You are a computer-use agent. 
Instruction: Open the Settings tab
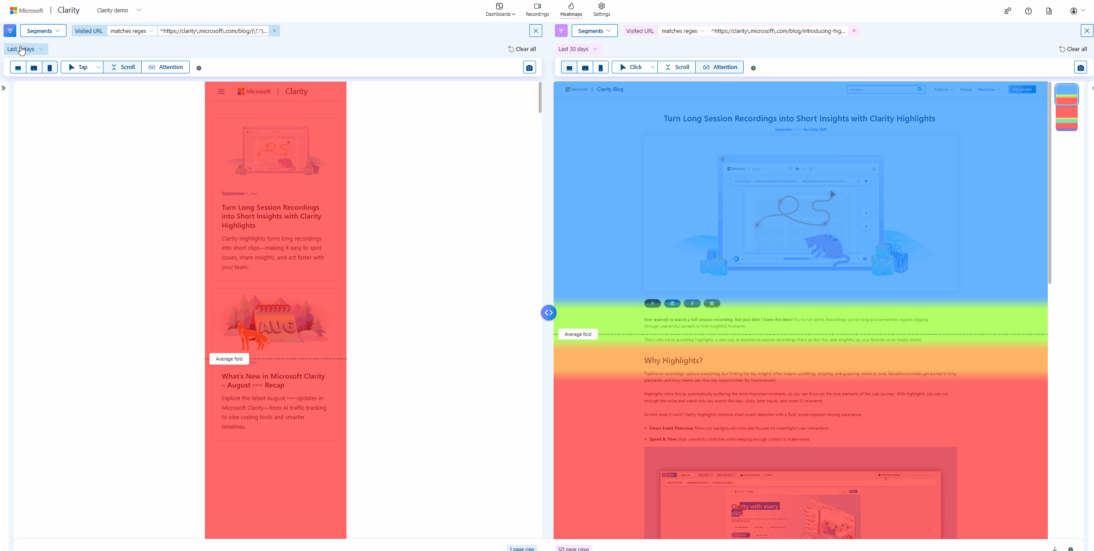point(602,10)
